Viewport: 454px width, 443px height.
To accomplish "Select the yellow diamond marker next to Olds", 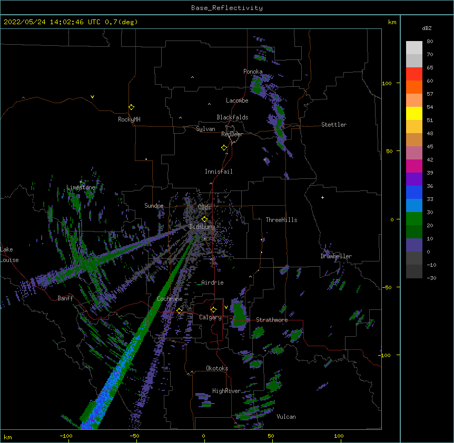I will 204,219.
